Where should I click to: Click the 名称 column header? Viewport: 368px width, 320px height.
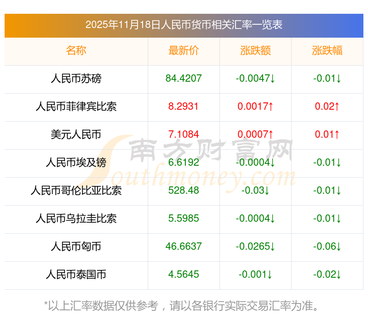pos(76,51)
